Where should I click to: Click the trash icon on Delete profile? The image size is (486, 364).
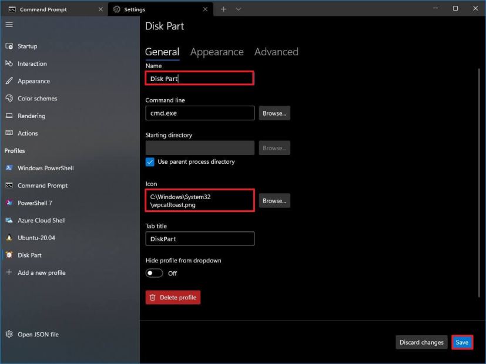pyautogui.click(x=152, y=298)
